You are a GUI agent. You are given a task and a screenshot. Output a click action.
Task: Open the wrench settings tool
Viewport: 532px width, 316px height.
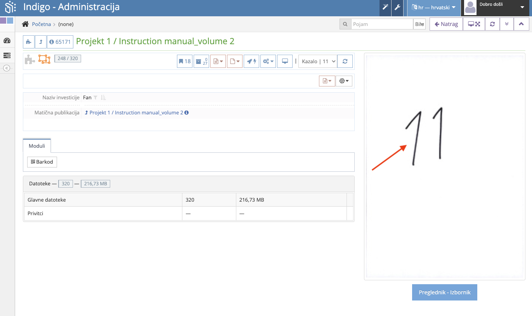coord(397,7)
